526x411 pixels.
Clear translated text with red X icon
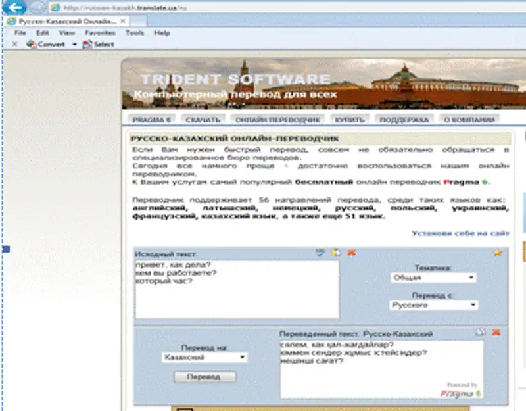click(x=496, y=333)
